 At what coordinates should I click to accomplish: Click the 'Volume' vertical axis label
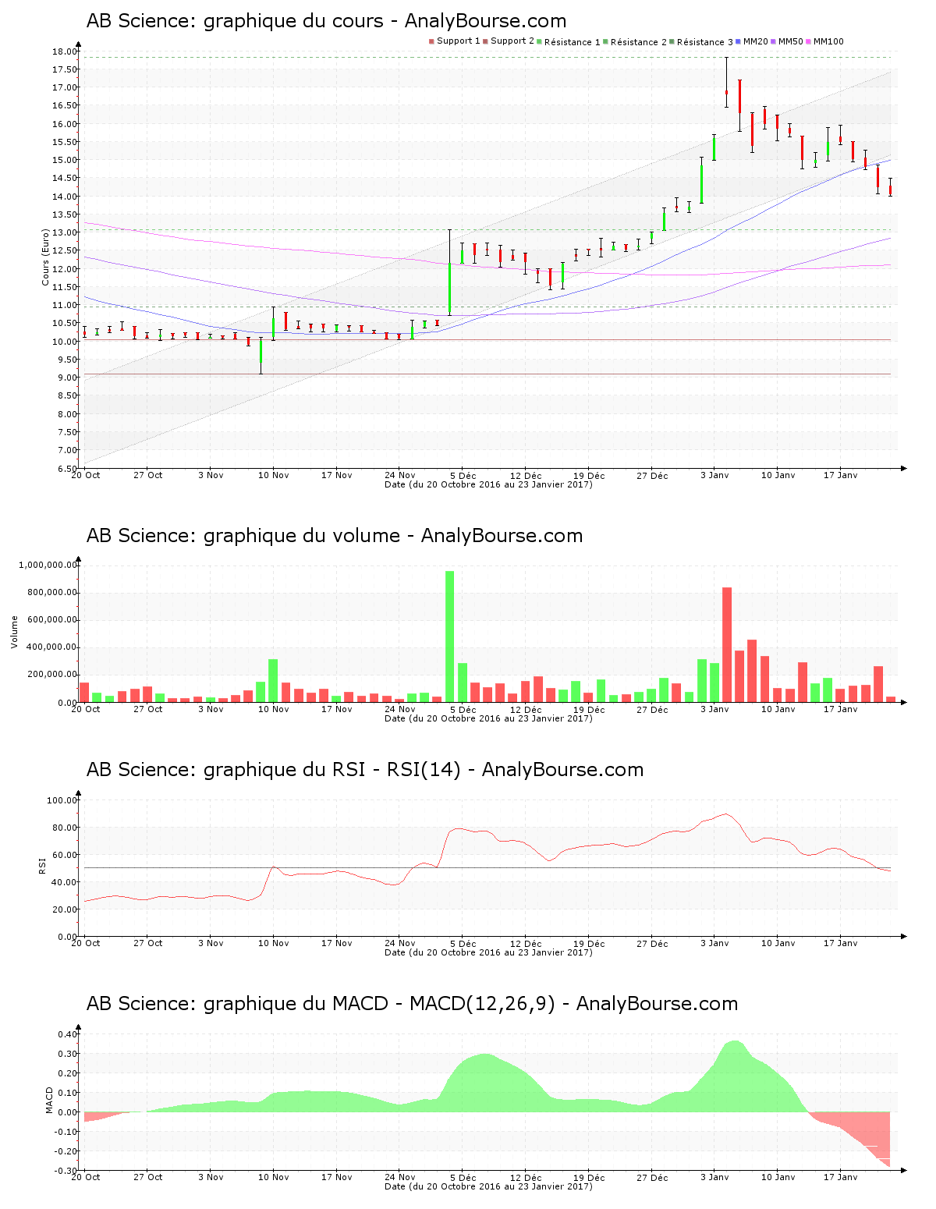click(x=14, y=632)
